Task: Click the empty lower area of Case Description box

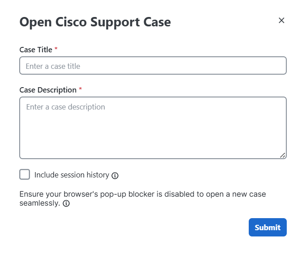Action: [152, 143]
